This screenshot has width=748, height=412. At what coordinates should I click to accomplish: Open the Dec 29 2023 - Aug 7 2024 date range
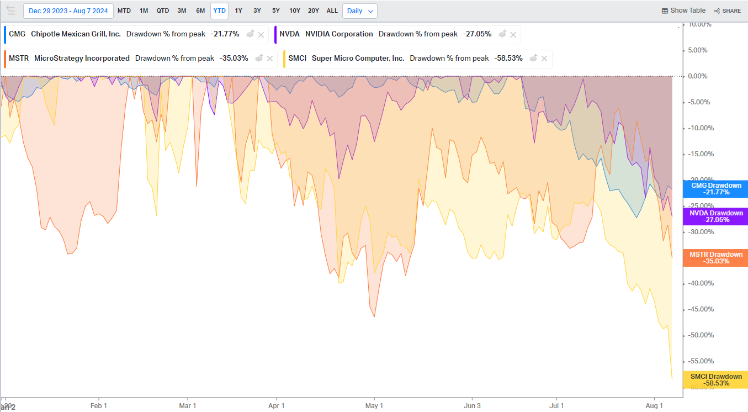click(x=68, y=11)
